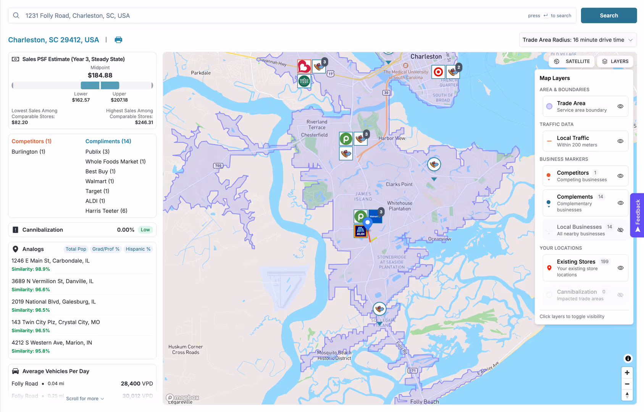Hide the Trade Area service boundary layer
The image size is (644, 412).
click(x=620, y=106)
